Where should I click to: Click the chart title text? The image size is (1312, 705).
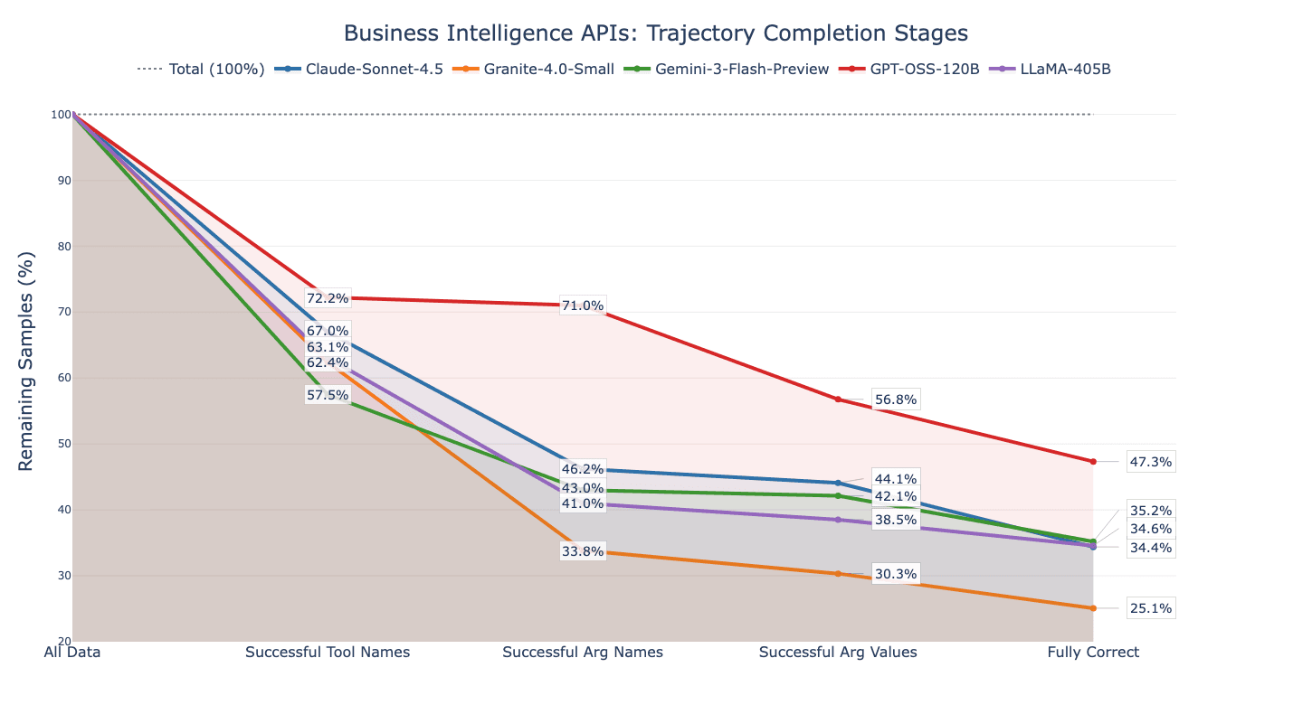point(656,33)
